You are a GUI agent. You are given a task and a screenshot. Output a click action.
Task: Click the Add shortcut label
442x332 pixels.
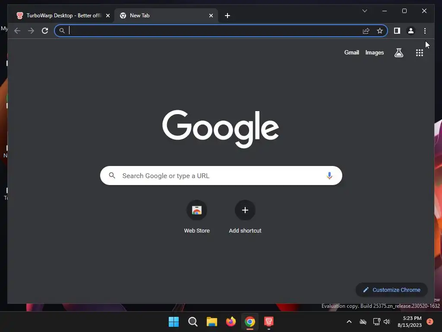click(245, 231)
